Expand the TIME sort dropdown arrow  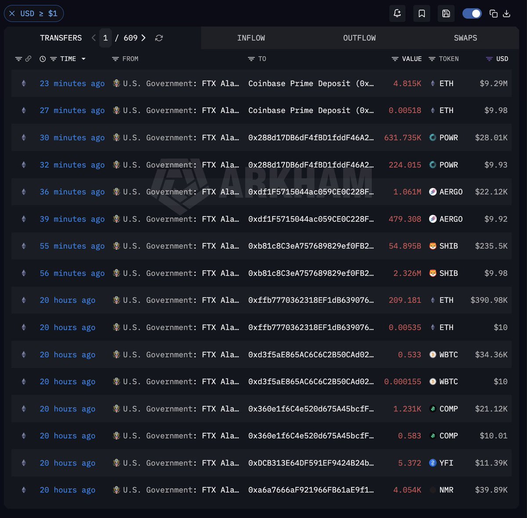click(83, 59)
